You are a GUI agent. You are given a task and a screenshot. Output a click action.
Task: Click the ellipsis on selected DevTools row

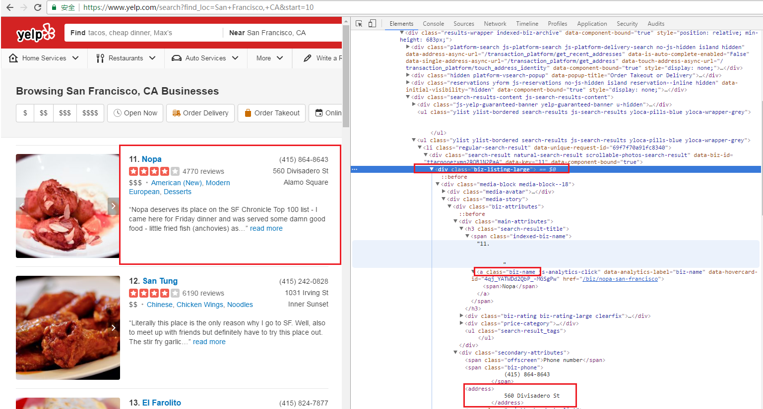(355, 169)
